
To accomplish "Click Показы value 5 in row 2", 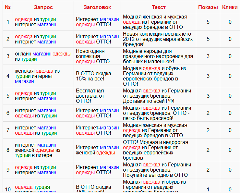I will click(208, 39).
